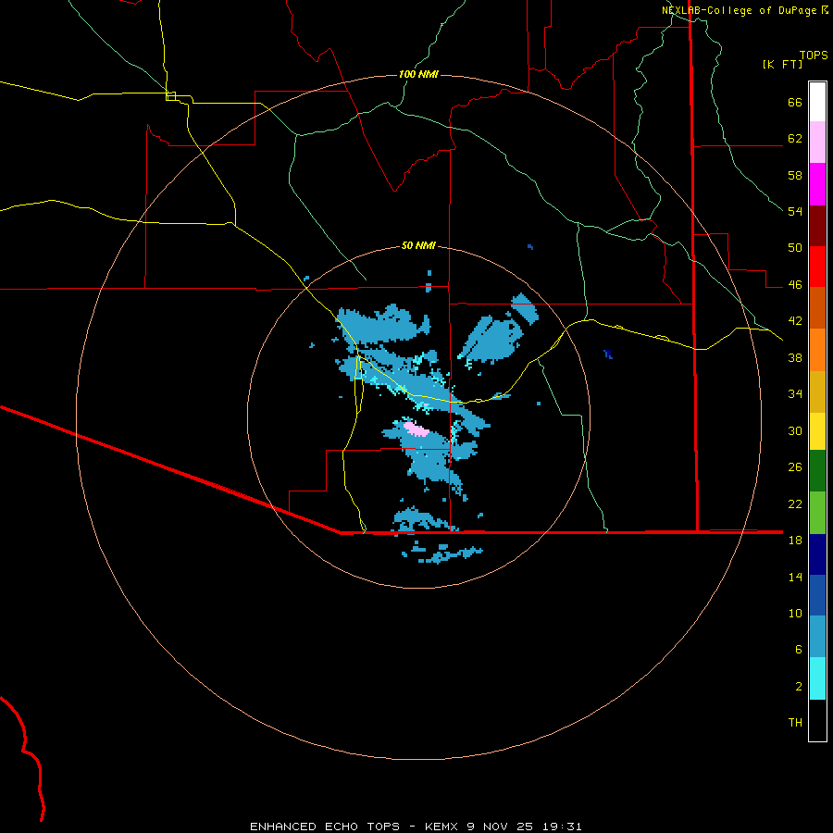Select the "26" legend value

point(795,467)
